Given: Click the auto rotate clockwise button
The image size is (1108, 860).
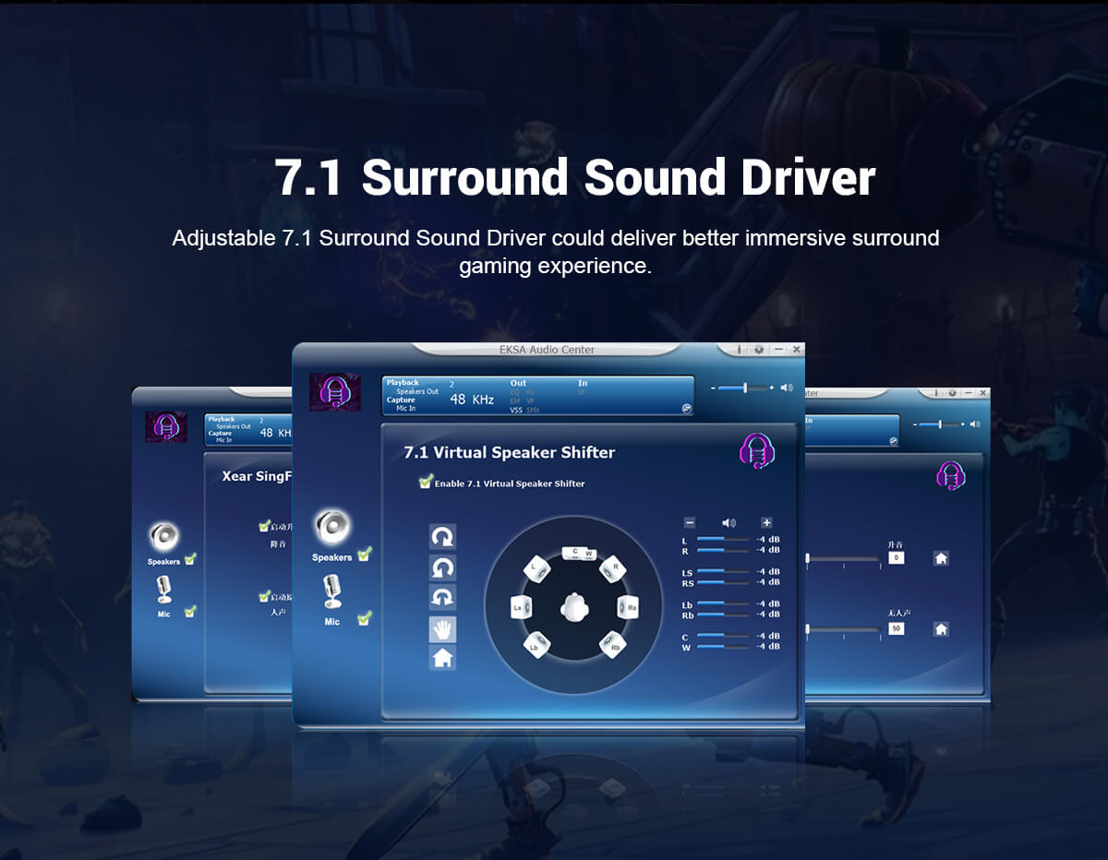Looking at the screenshot, I should pyautogui.click(x=443, y=537).
